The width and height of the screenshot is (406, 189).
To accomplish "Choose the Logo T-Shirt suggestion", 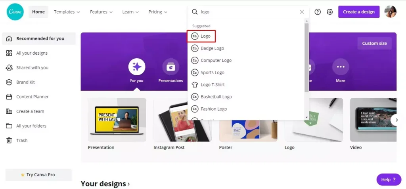I will 213,85.
